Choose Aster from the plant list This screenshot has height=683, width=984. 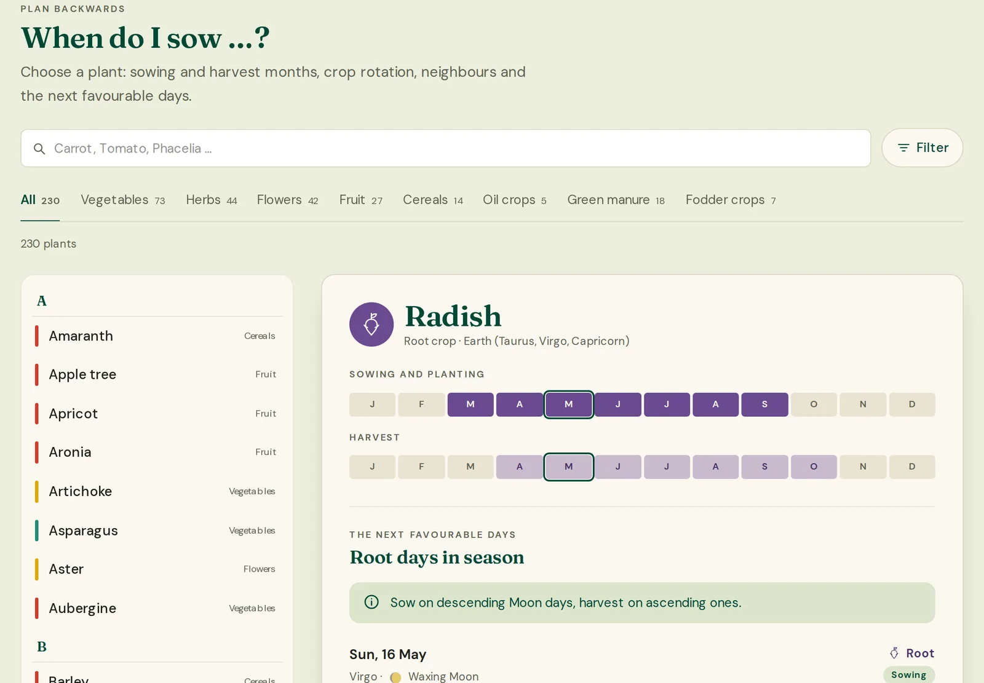coord(157,569)
